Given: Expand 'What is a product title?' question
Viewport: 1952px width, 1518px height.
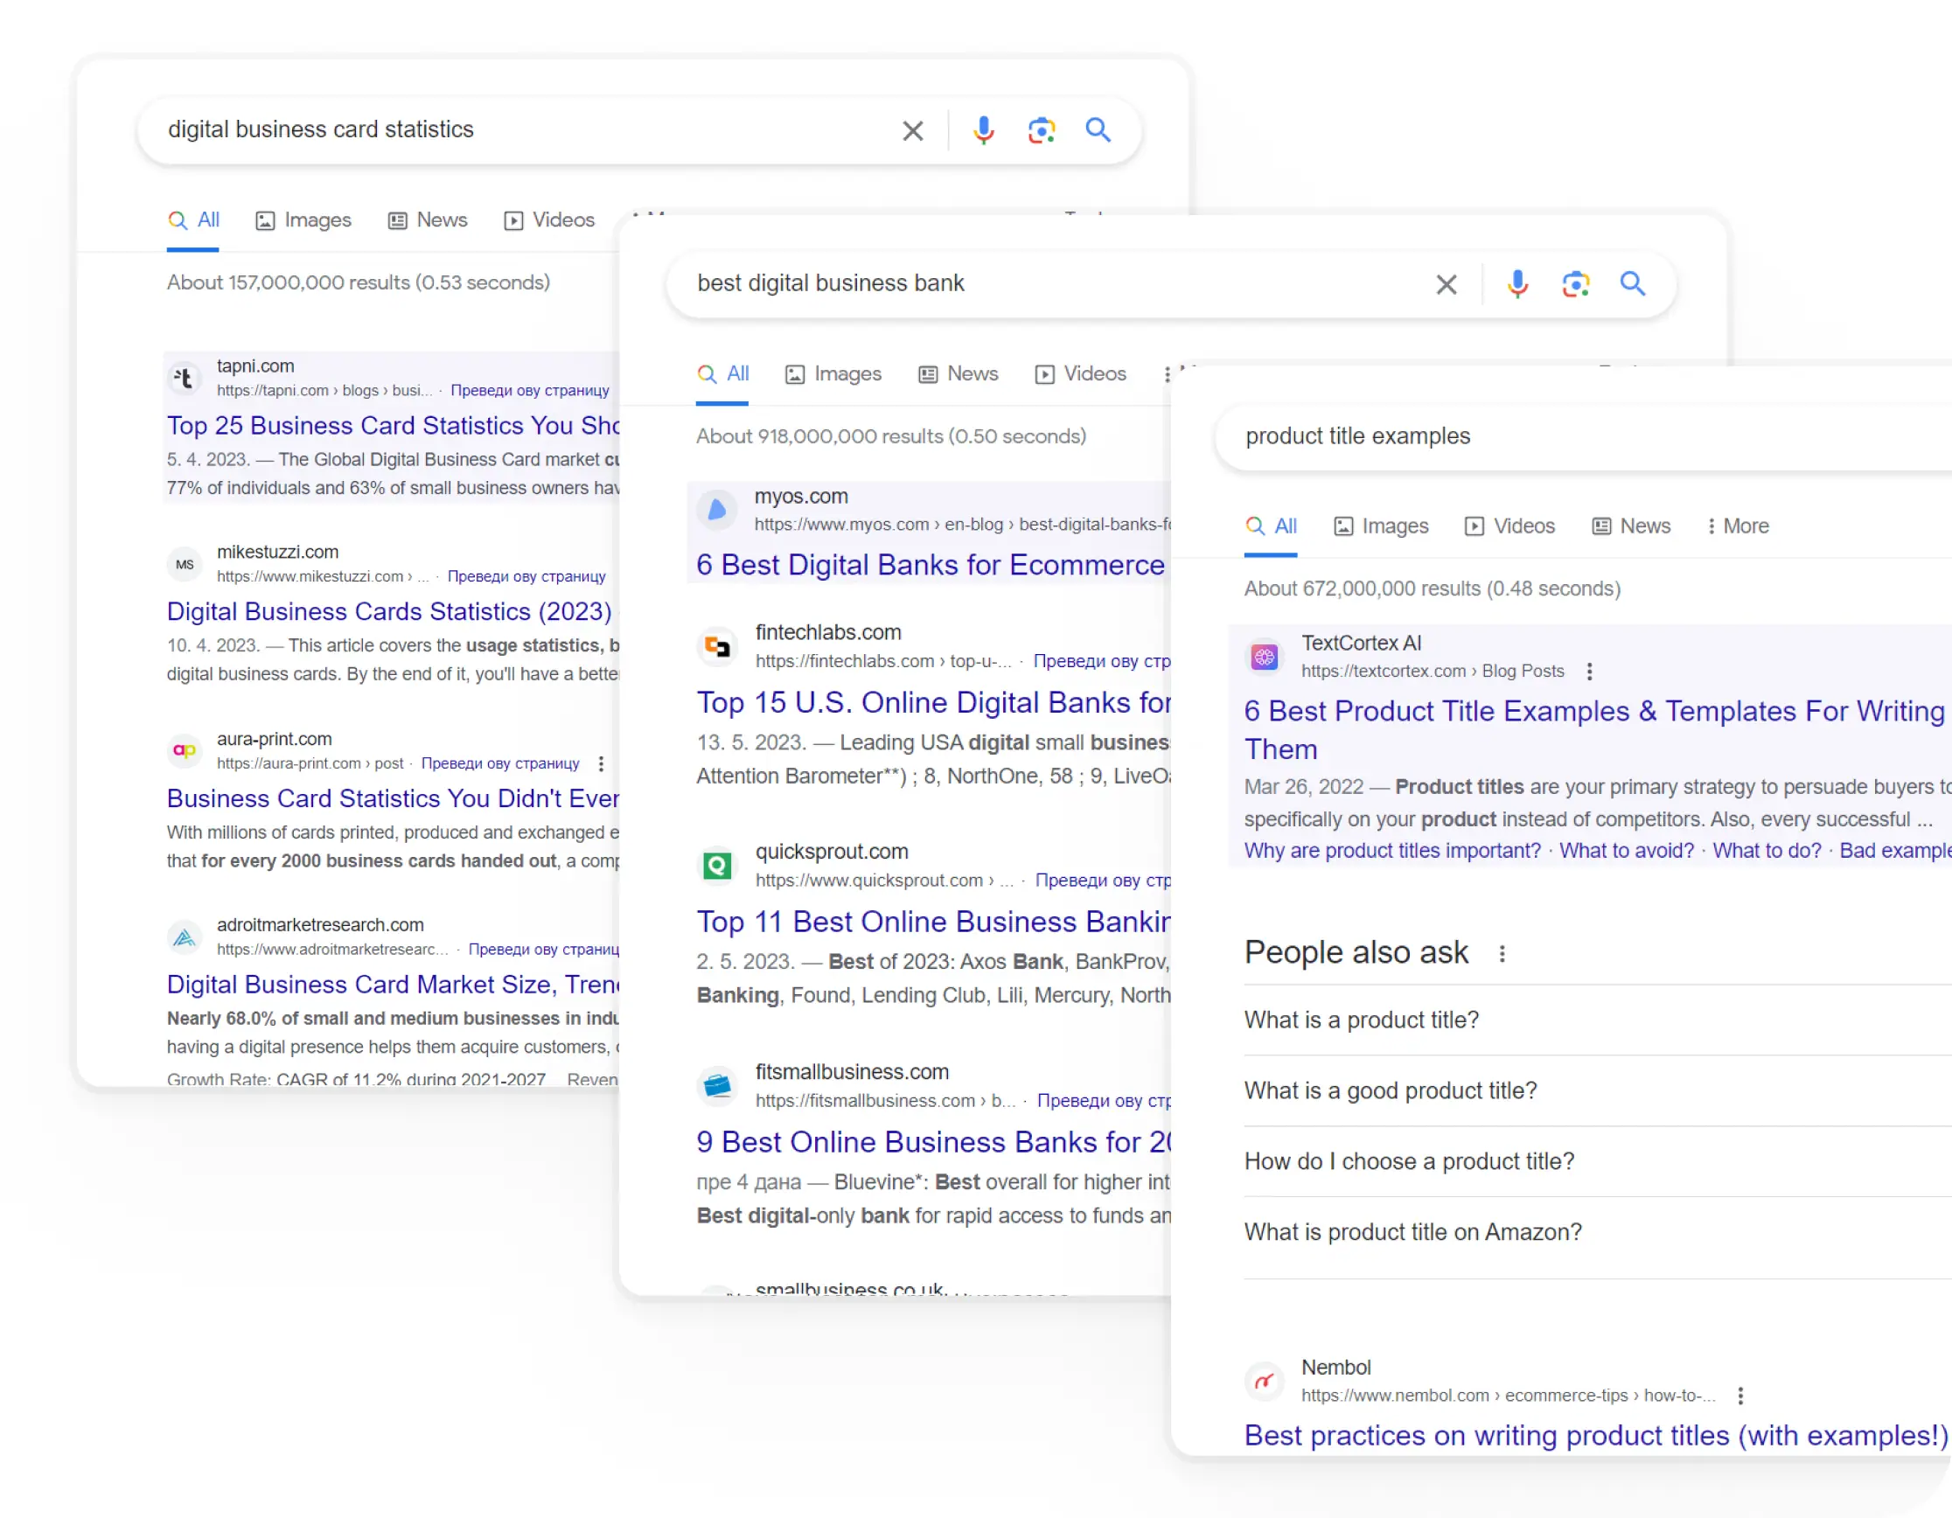Looking at the screenshot, I should click(x=1361, y=1020).
